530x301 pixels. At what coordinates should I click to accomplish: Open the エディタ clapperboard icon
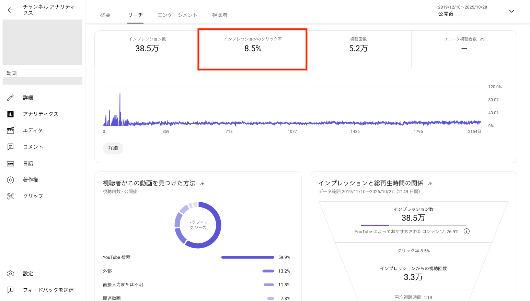11,130
